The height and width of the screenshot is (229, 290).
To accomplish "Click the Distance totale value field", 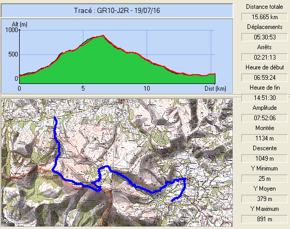I will 265,17.
